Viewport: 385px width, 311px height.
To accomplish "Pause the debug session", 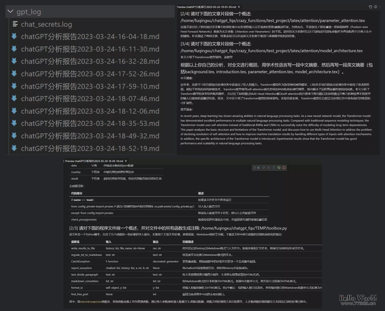I will point(258,168).
